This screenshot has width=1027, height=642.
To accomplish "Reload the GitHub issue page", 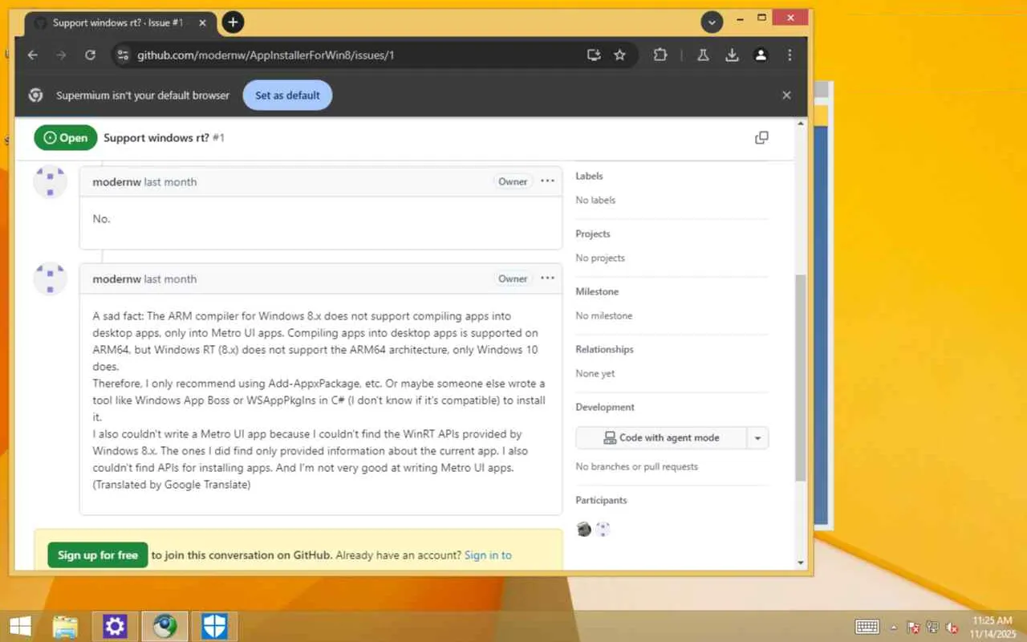I will click(x=91, y=55).
